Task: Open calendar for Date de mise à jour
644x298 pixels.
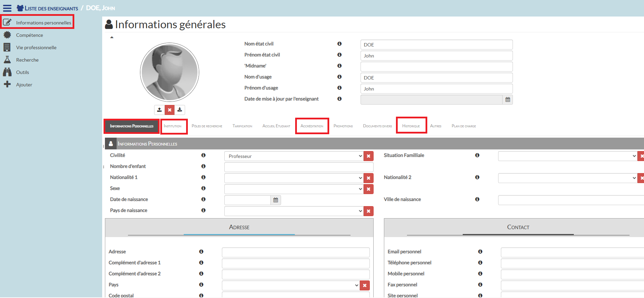Action: coord(507,100)
